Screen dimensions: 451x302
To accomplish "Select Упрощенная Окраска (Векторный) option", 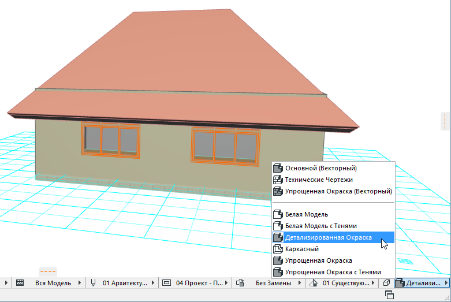I will coord(333,191).
